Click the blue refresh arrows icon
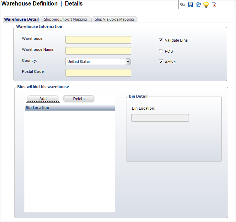Image resolution: width=236 pixels, height=222 pixels. pyautogui.click(x=198, y=5)
